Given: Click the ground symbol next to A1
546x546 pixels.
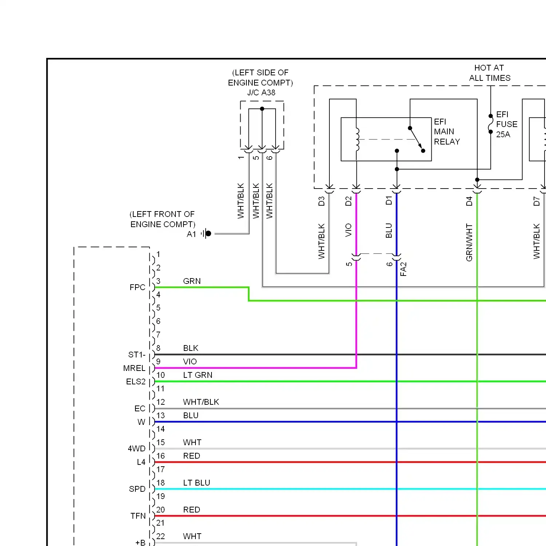Looking at the screenshot, I should point(206,233).
